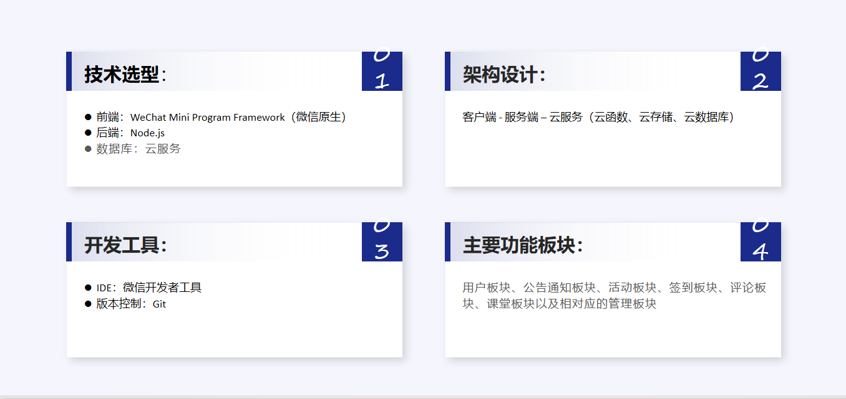Click the number badge 02 on 架构设计 card

pyautogui.click(x=761, y=72)
